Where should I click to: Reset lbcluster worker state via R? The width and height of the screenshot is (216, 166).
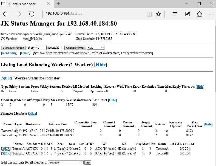(10, 78)
